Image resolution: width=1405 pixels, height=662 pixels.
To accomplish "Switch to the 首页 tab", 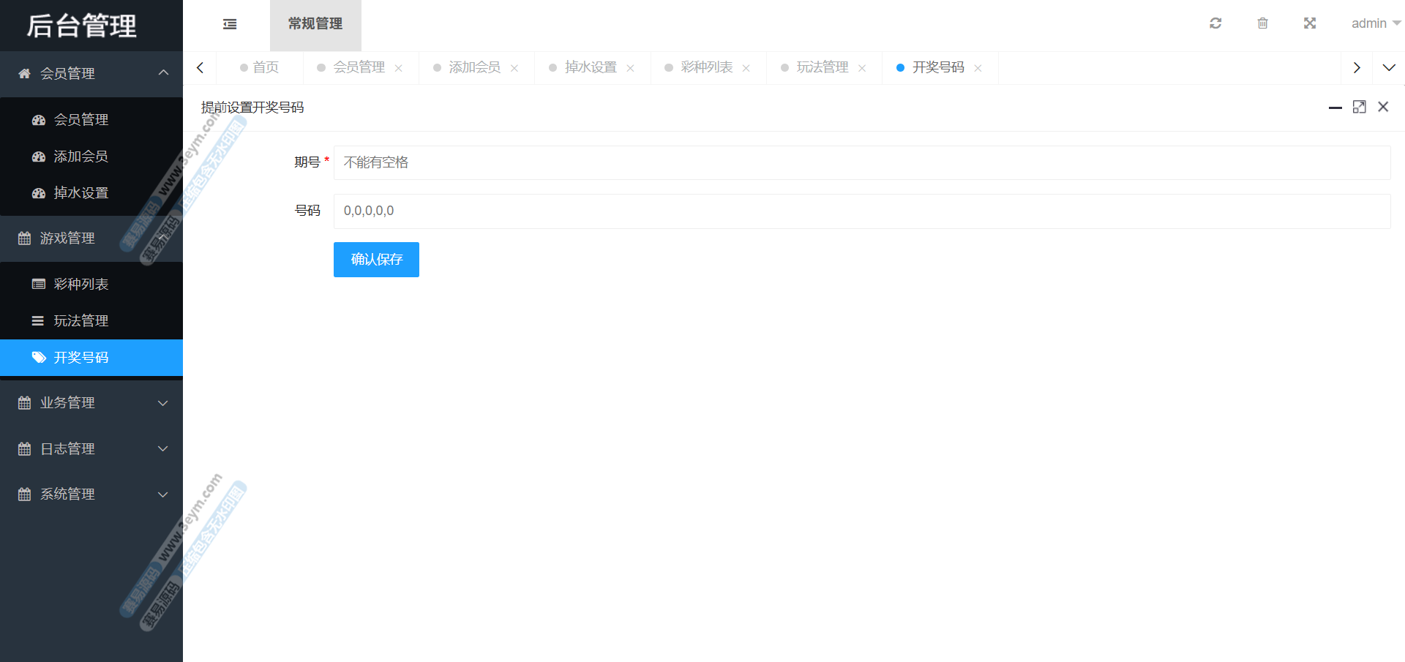I will tap(266, 67).
